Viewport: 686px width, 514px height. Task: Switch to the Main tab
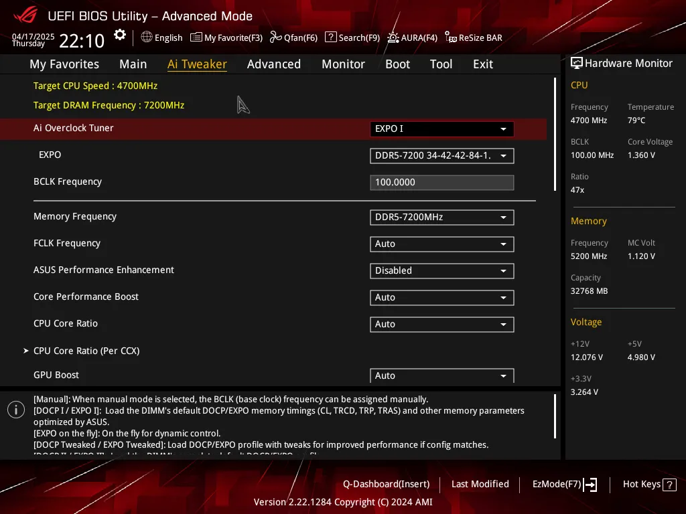pos(133,64)
